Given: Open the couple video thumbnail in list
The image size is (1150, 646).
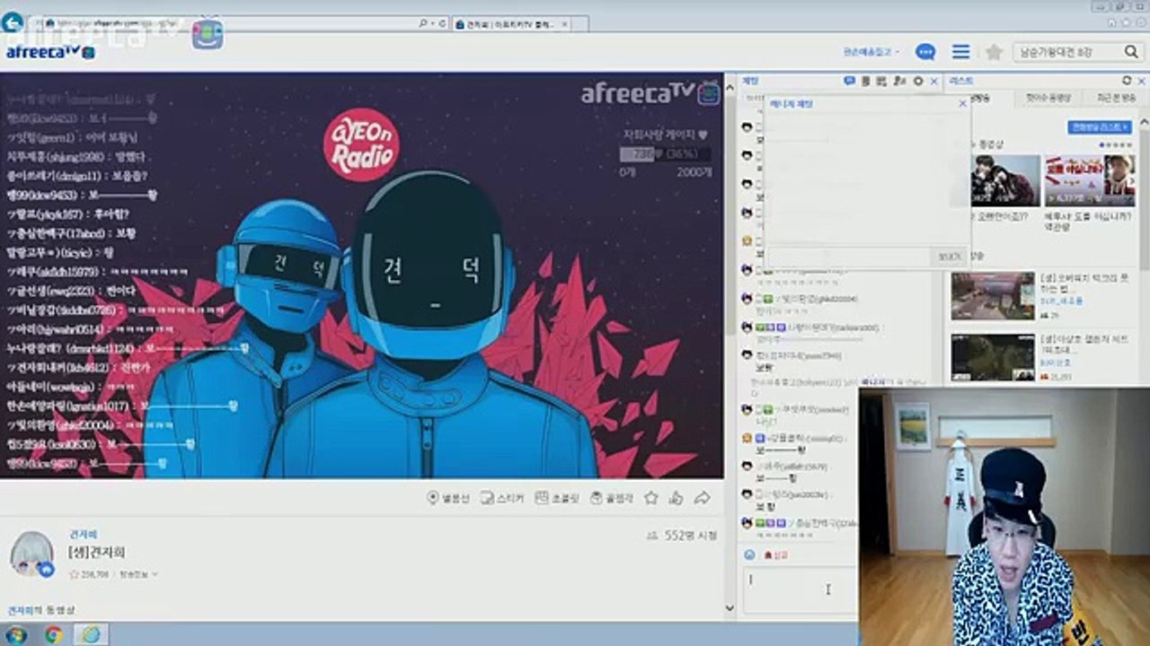Looking at the screenshot, I should (x=1005, y=180).
